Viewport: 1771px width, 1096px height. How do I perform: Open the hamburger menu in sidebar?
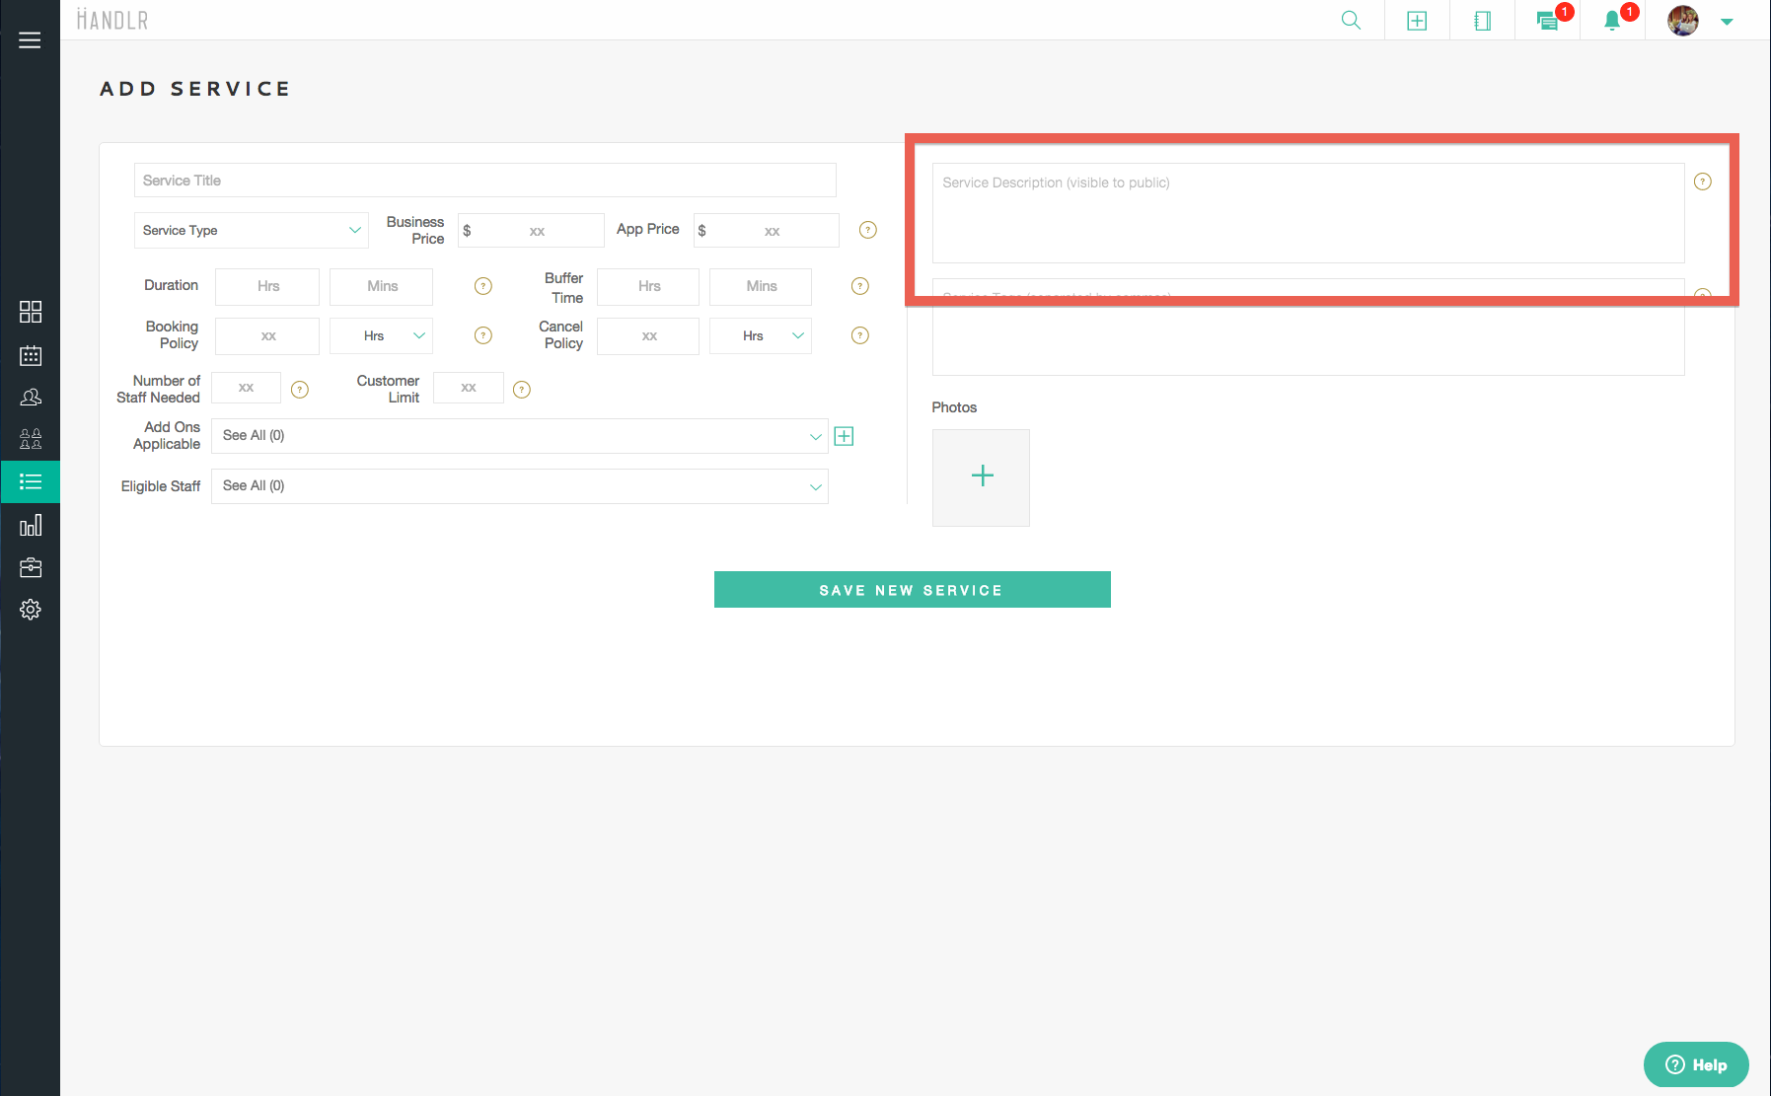[30, 40]
